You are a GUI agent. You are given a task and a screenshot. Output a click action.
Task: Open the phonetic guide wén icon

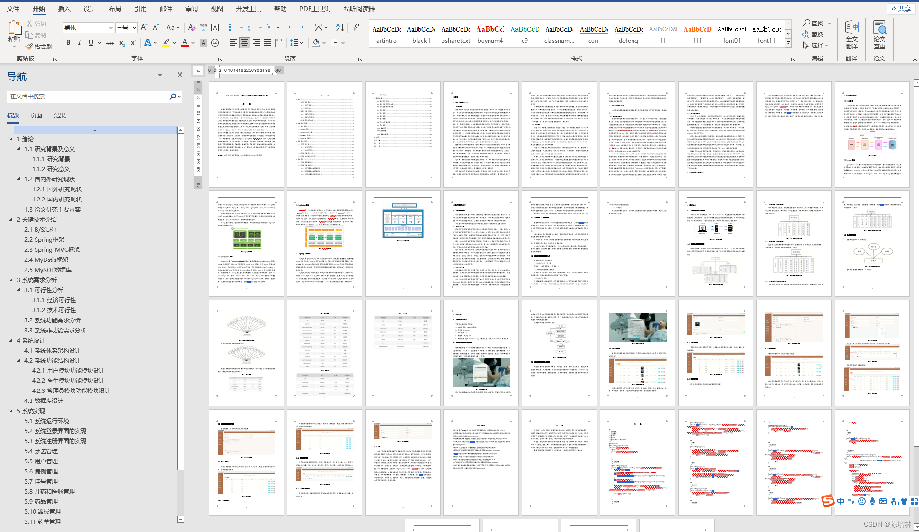(203, 27)
